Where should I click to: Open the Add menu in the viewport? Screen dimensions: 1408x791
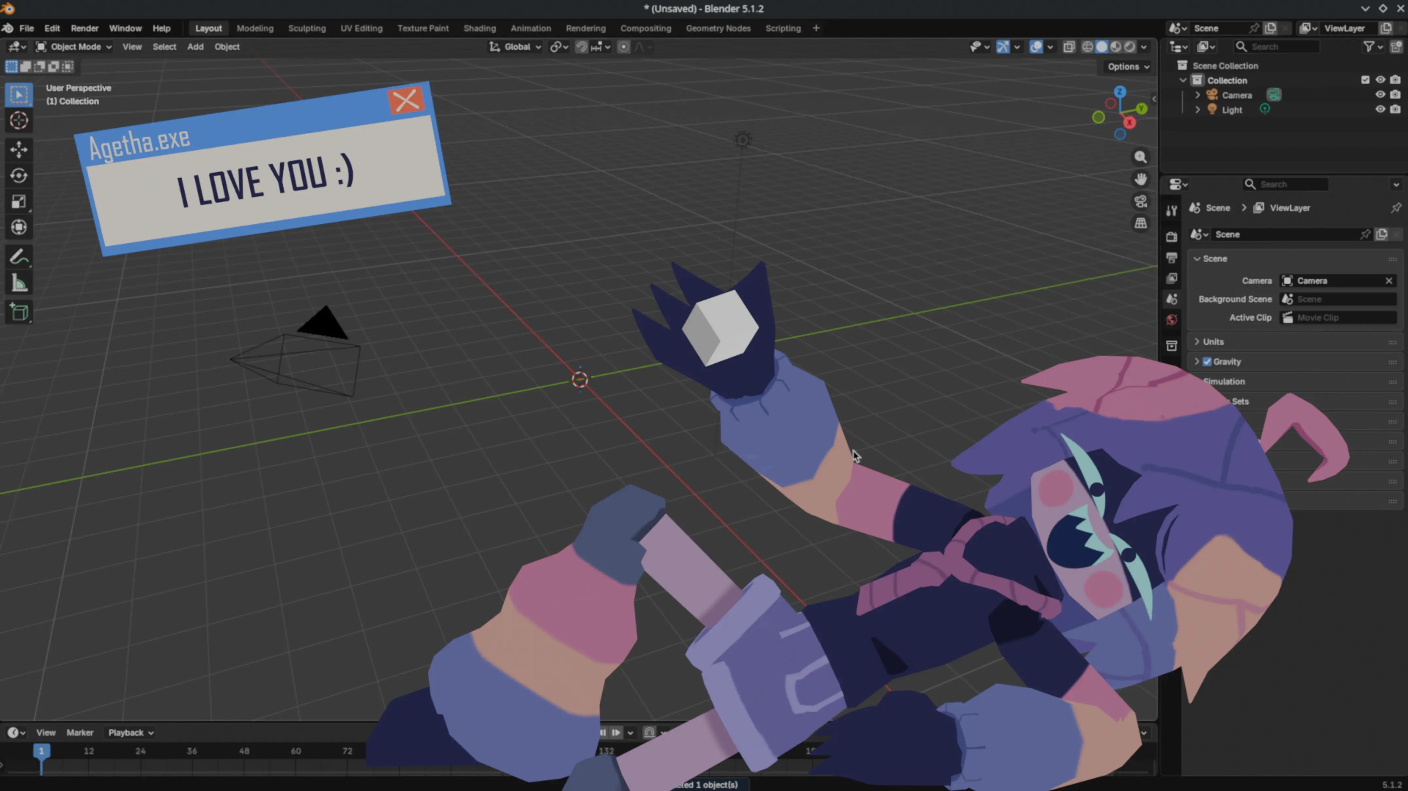(195, 47)
